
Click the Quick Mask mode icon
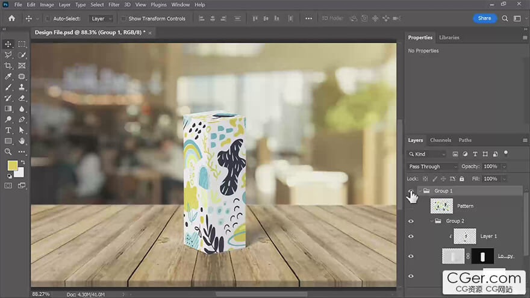pyautogui.click(x=8, y=185)
